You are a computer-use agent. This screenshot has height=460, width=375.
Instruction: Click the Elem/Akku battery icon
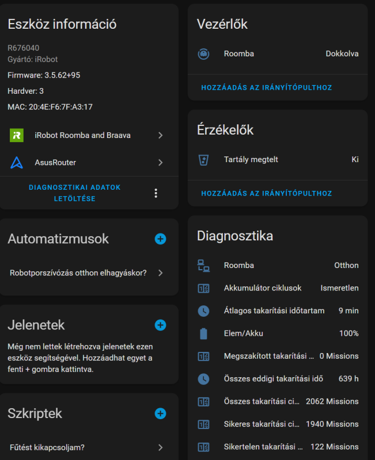pyautogui.click(x=203, y=333)
